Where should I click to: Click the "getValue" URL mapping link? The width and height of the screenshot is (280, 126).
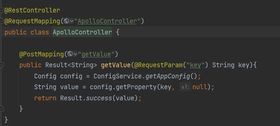pyautogui.click(x=96, y=54)
